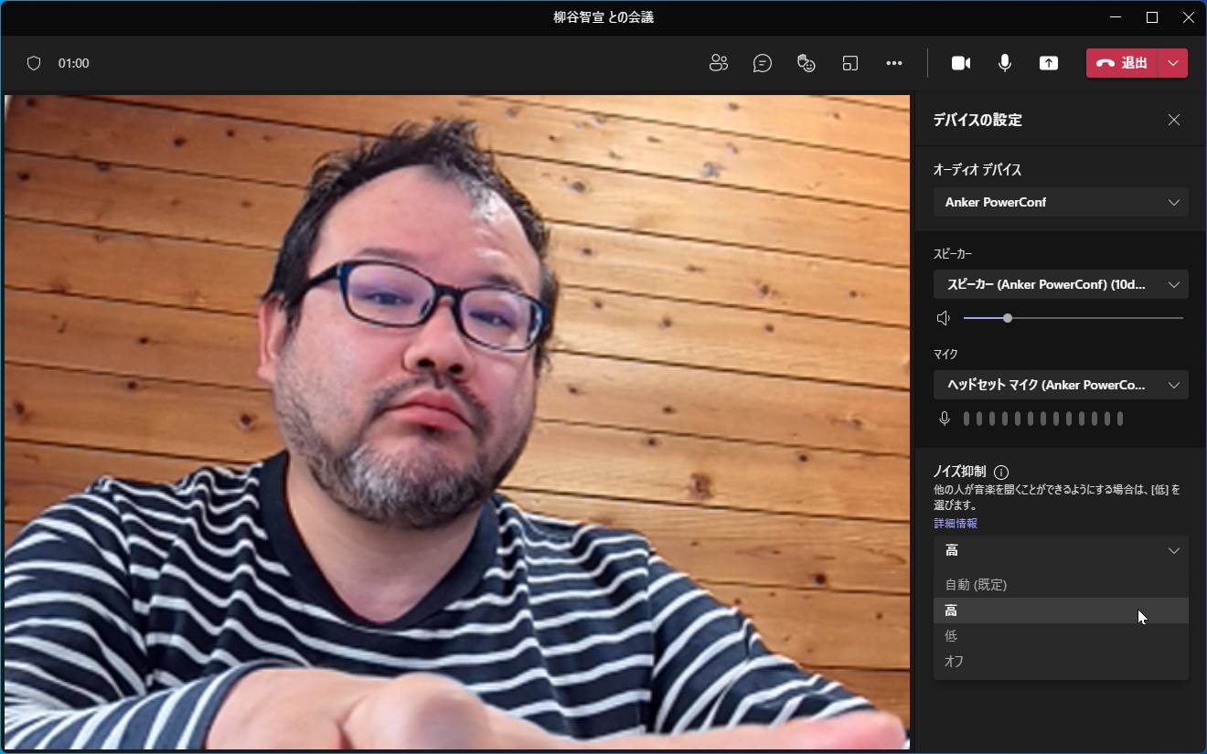Click the microphone level meter

coord(1043,419)
